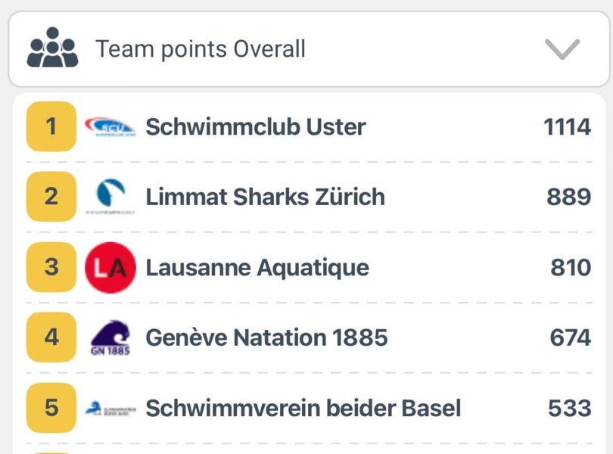The image size is (613, 454).
Task: Open Limmat Sharks Zürich team name
Action: 265,197
